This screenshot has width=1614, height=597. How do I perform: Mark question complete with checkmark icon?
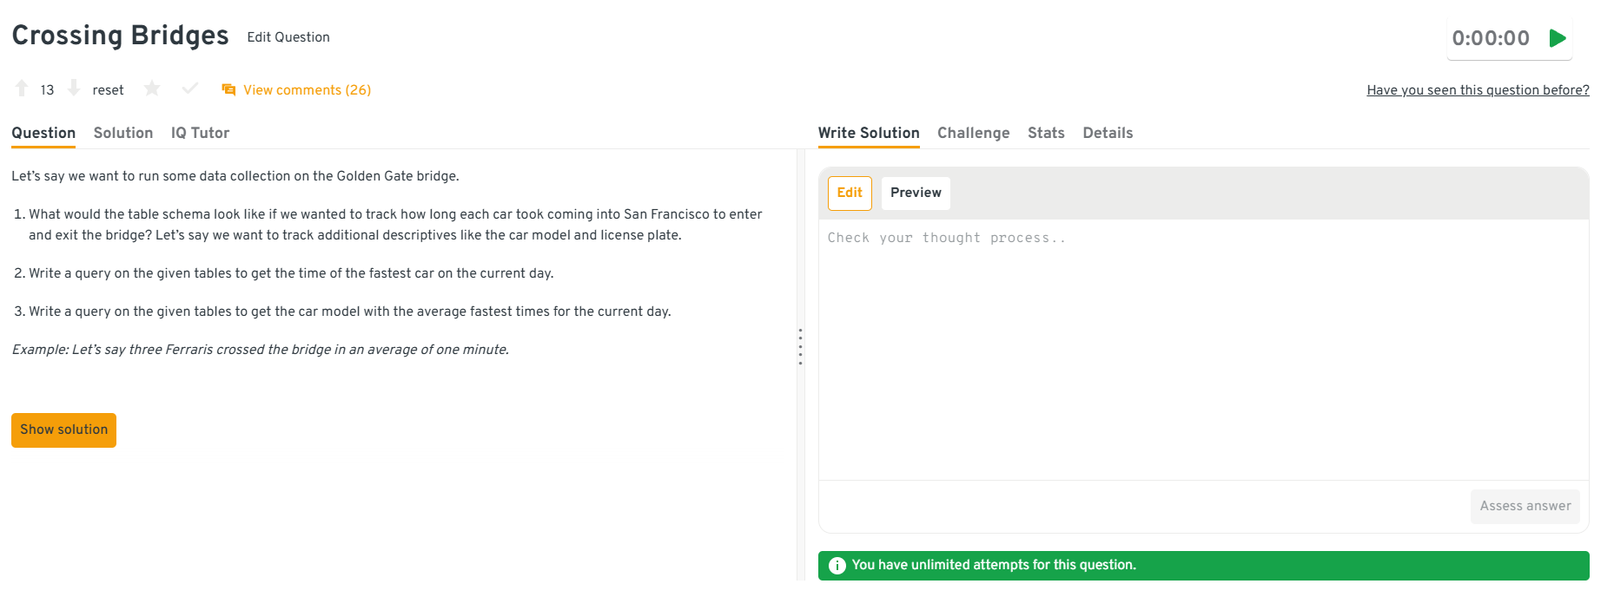[190, 89]
